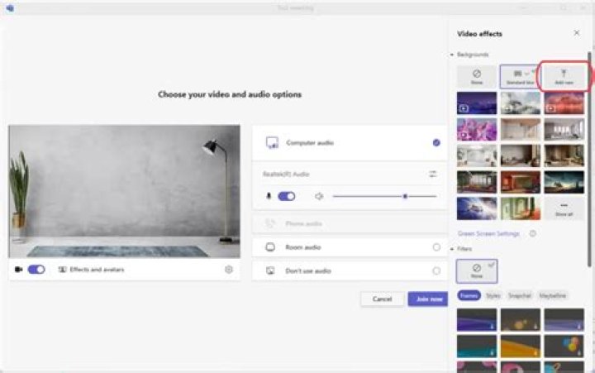Open Realtek audio settings sliders icon

[x=432, y=175]
